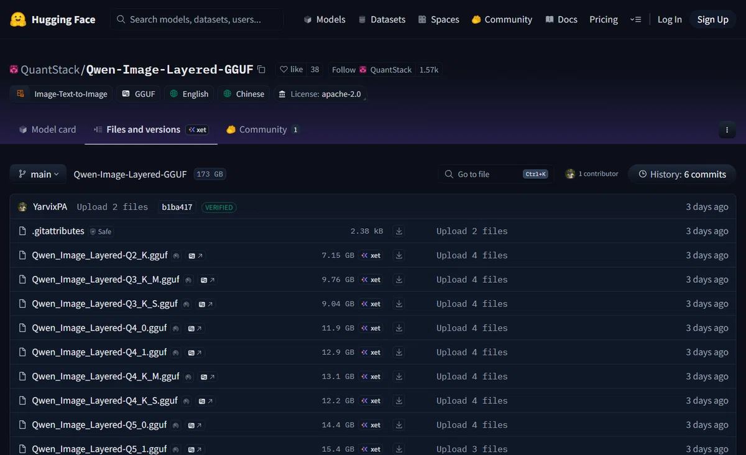Download Qwen_Image_Layered-Q3_K_M.gguf via download icon

[x=399, y=280]
